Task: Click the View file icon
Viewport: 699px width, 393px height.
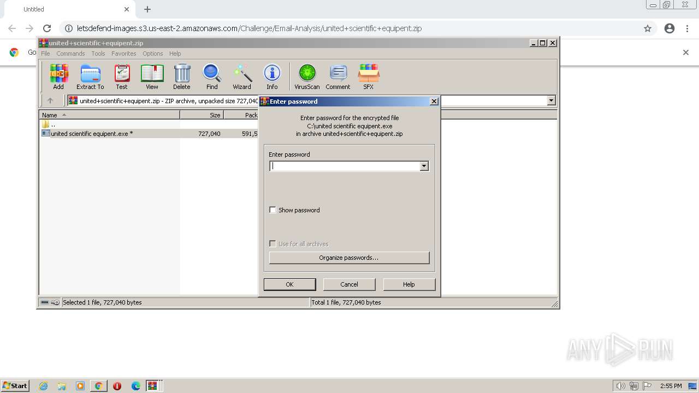Action: (x=152, y=76)
